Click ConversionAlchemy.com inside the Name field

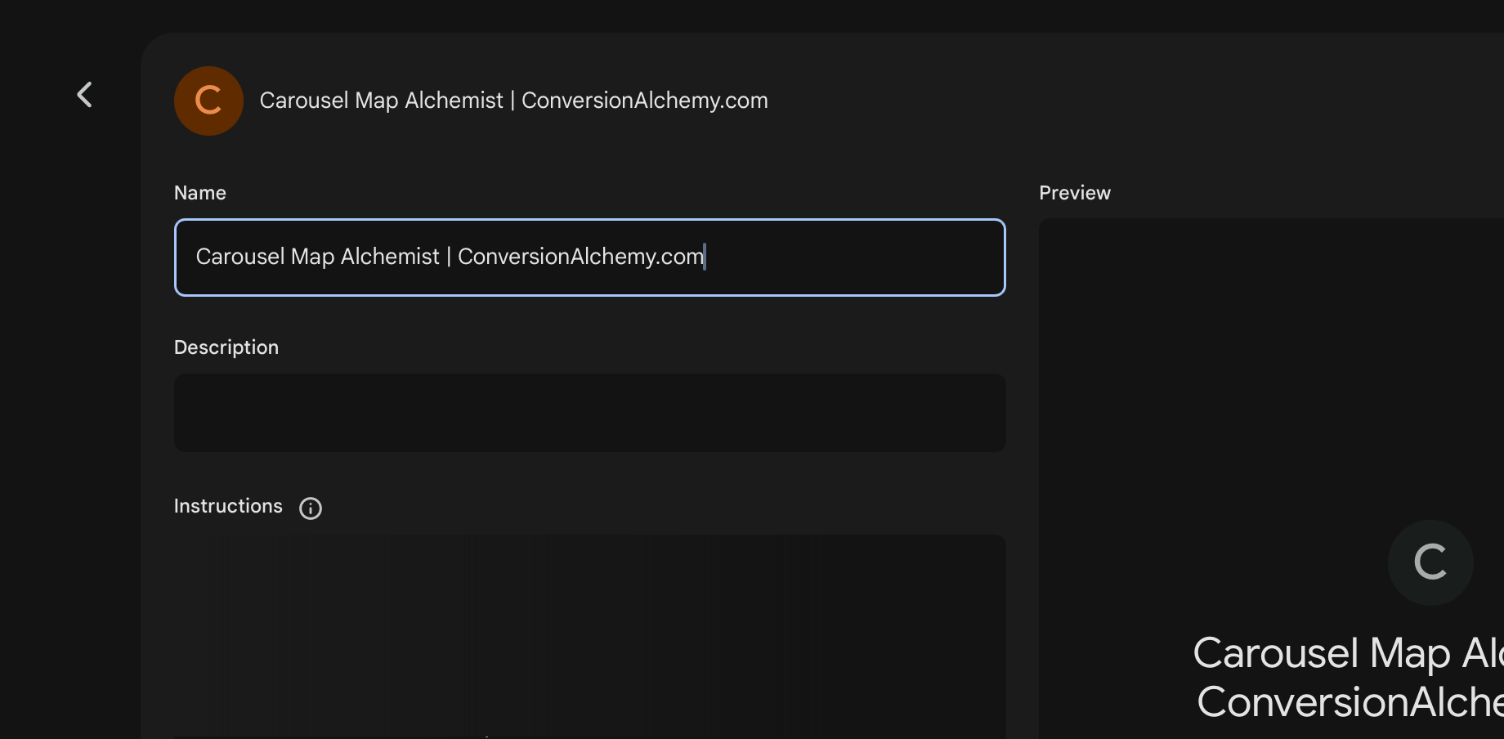580,257
